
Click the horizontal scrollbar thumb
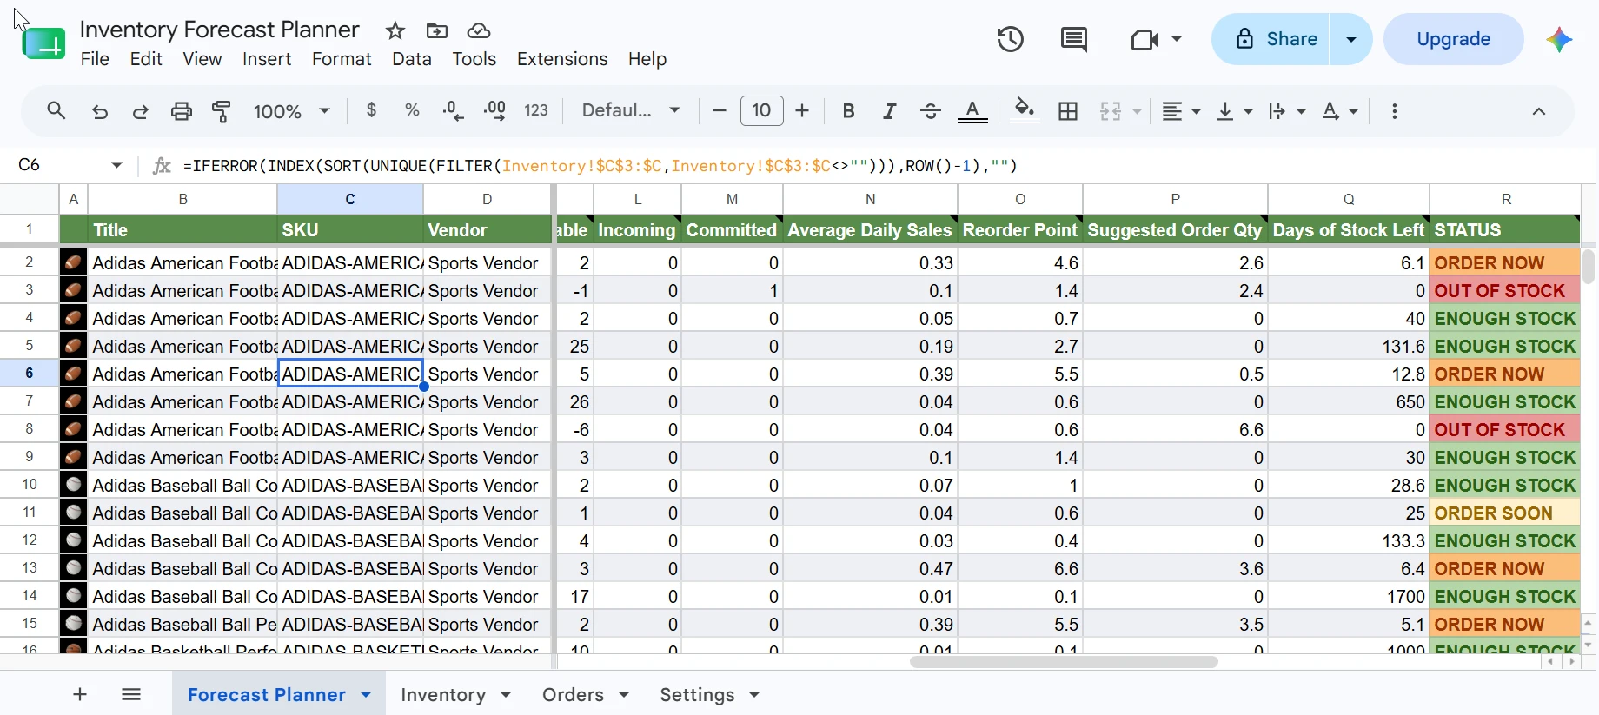pos(1063,662)
